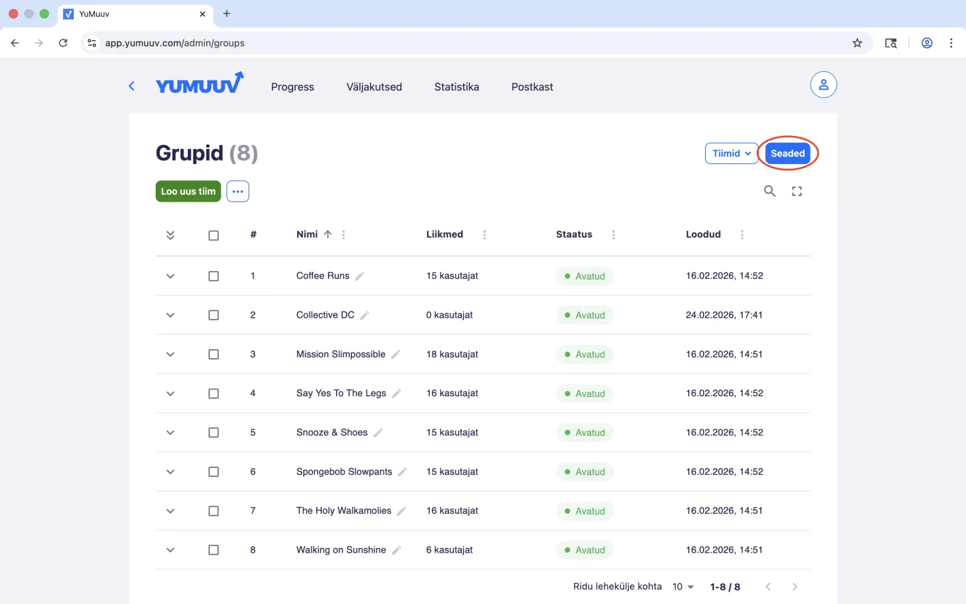Viewport: 966px width, 604px height.
Task: Click the blue Seaded button
Action: (x=788, y=154)
